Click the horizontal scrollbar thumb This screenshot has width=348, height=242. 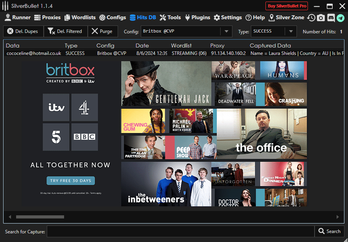pos(40,217)
